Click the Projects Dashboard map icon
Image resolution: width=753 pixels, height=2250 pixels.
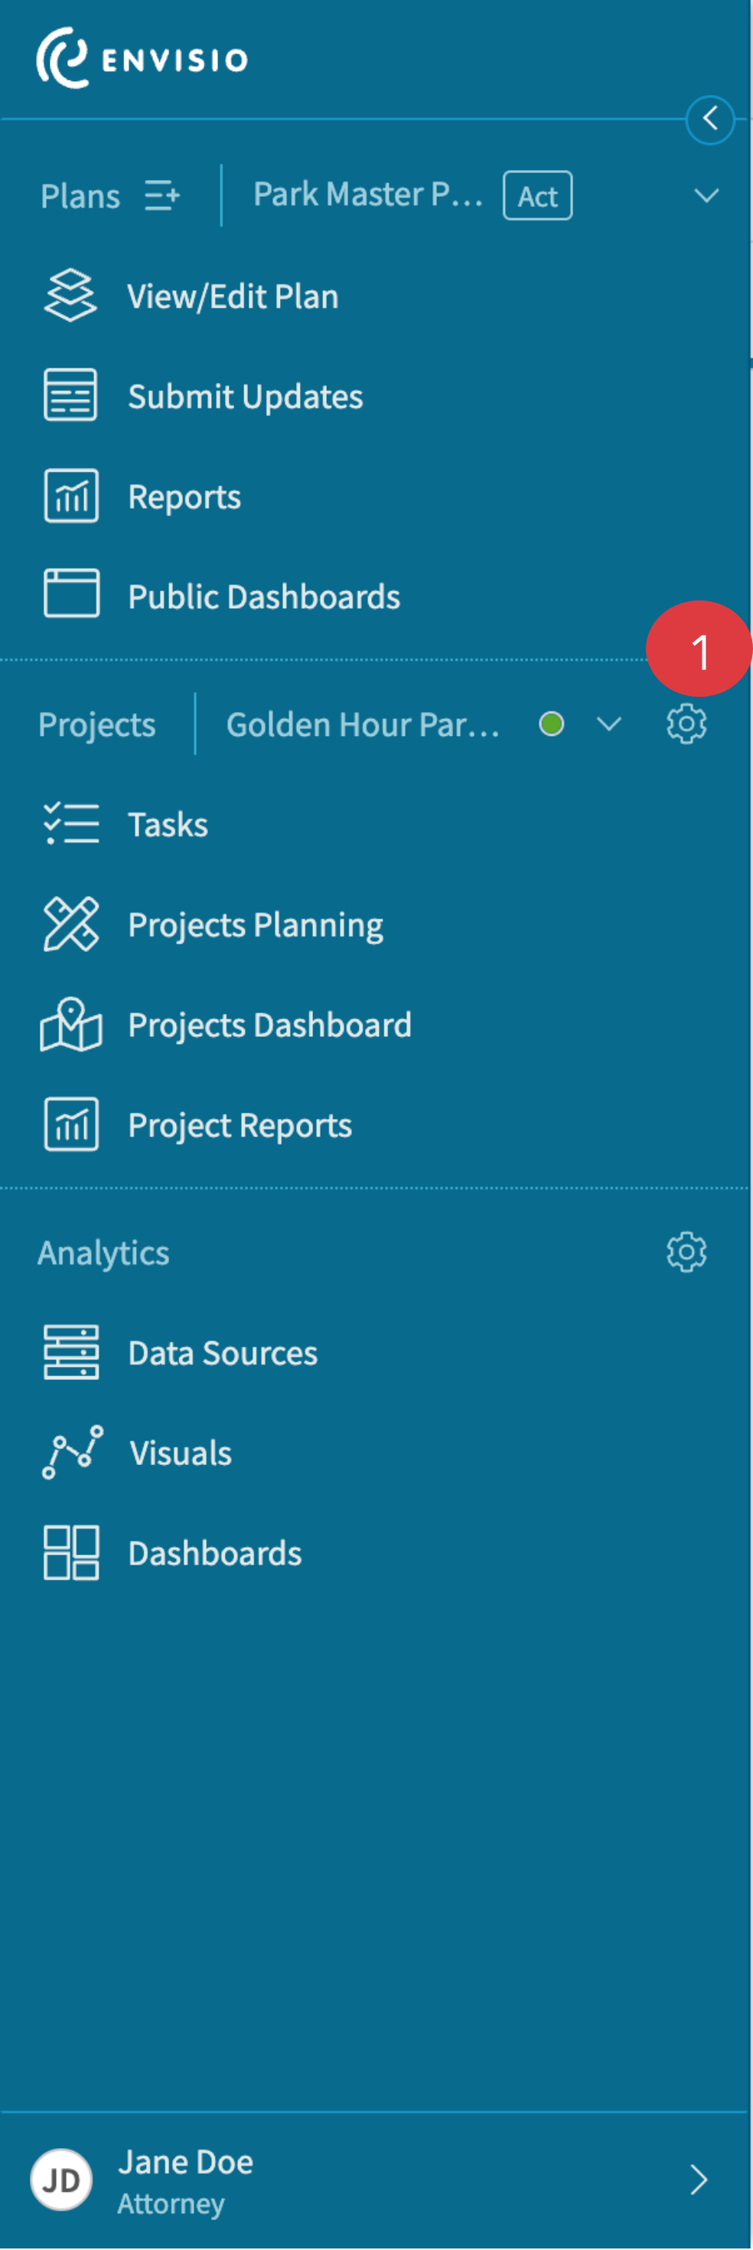(x=70, y=1024)
